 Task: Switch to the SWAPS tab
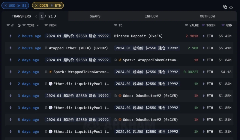point(95,16)
